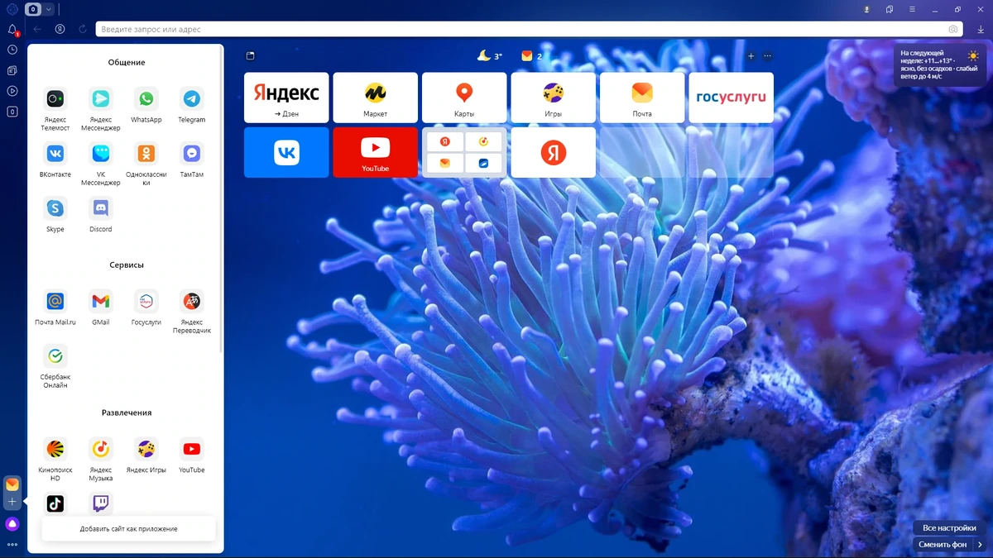
Task: Open the Mail (Почта) tile
Action: 642,98
